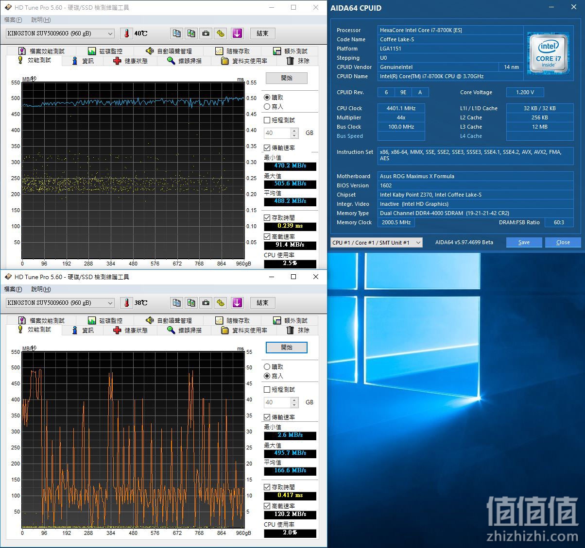This screenshot has width=585, height=548.
Task: Click thermometer icon beside 40°C reading
Action: (126, 33)
